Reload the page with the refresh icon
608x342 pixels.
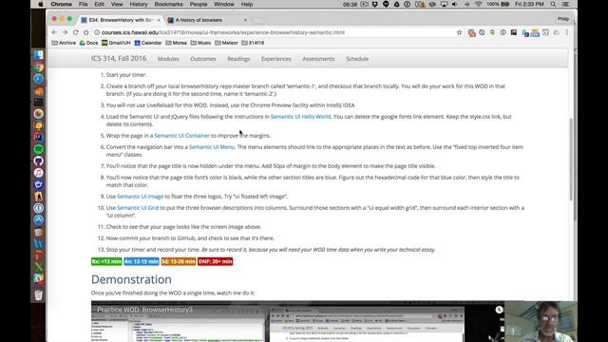coord(76,32)
